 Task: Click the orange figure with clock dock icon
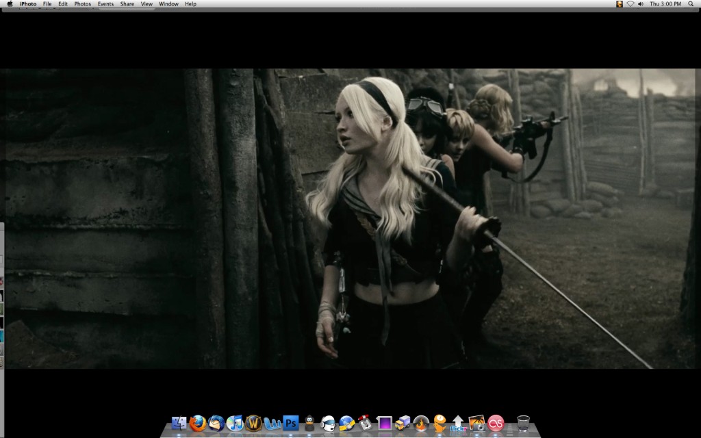440,423
